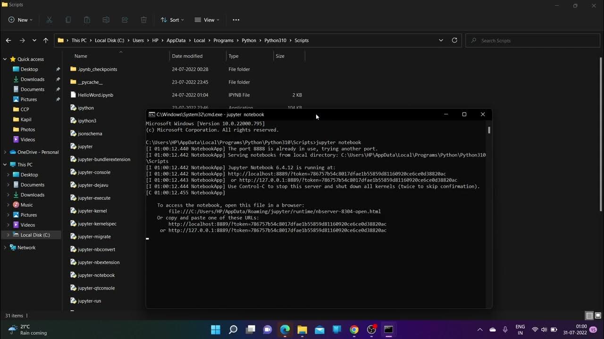Go up one folder level arrow

(x=46, y=40)
